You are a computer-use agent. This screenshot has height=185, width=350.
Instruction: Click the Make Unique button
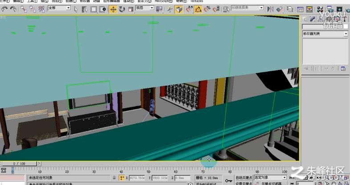(x=326, y=68)
